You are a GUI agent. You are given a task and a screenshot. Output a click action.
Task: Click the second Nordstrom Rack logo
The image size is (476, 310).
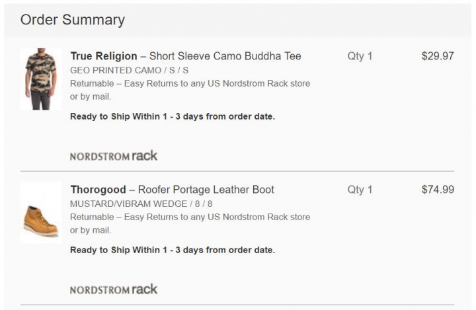[114, 290]
